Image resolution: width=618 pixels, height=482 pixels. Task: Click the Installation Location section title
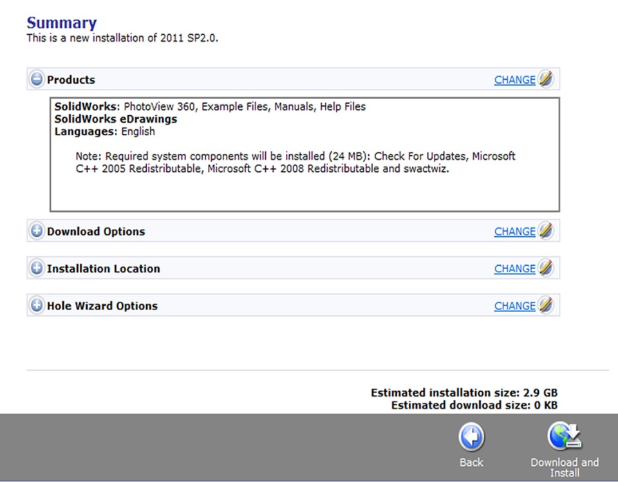[103, 269]
